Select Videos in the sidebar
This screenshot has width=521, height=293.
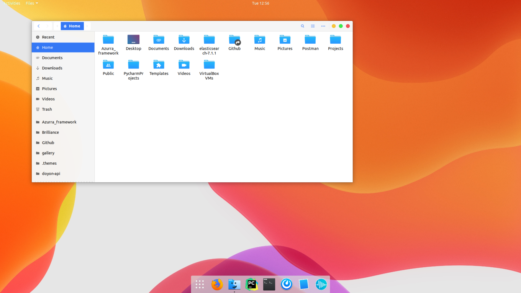(63, 99)
